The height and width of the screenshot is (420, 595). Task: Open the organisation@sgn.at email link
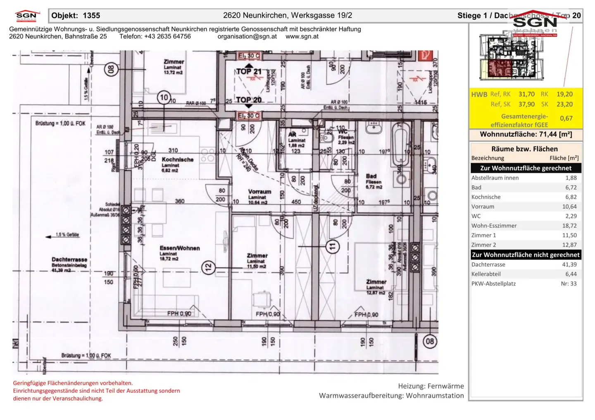247,36
